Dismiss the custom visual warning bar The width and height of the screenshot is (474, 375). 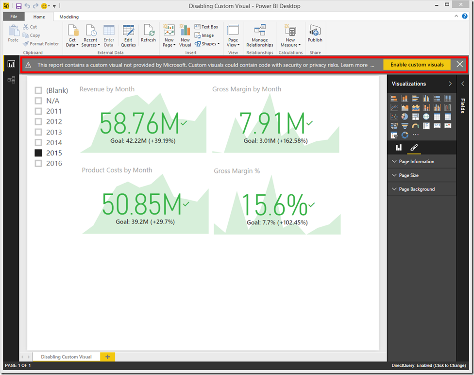pyautogui.click(x=459, y=64)
